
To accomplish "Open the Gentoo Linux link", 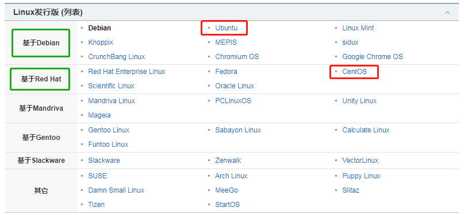I will click(x=109, y=130).
